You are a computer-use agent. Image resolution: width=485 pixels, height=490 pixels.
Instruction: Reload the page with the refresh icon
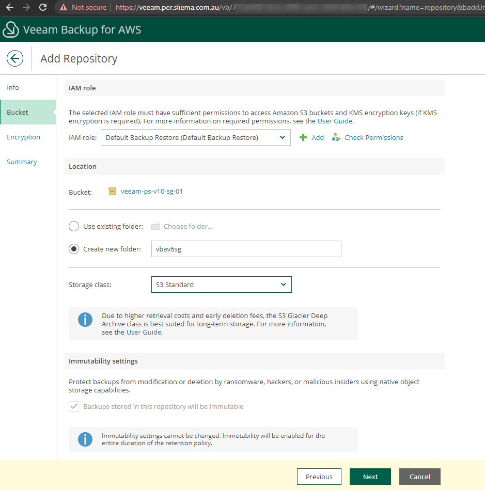click(x=43, y=7)
